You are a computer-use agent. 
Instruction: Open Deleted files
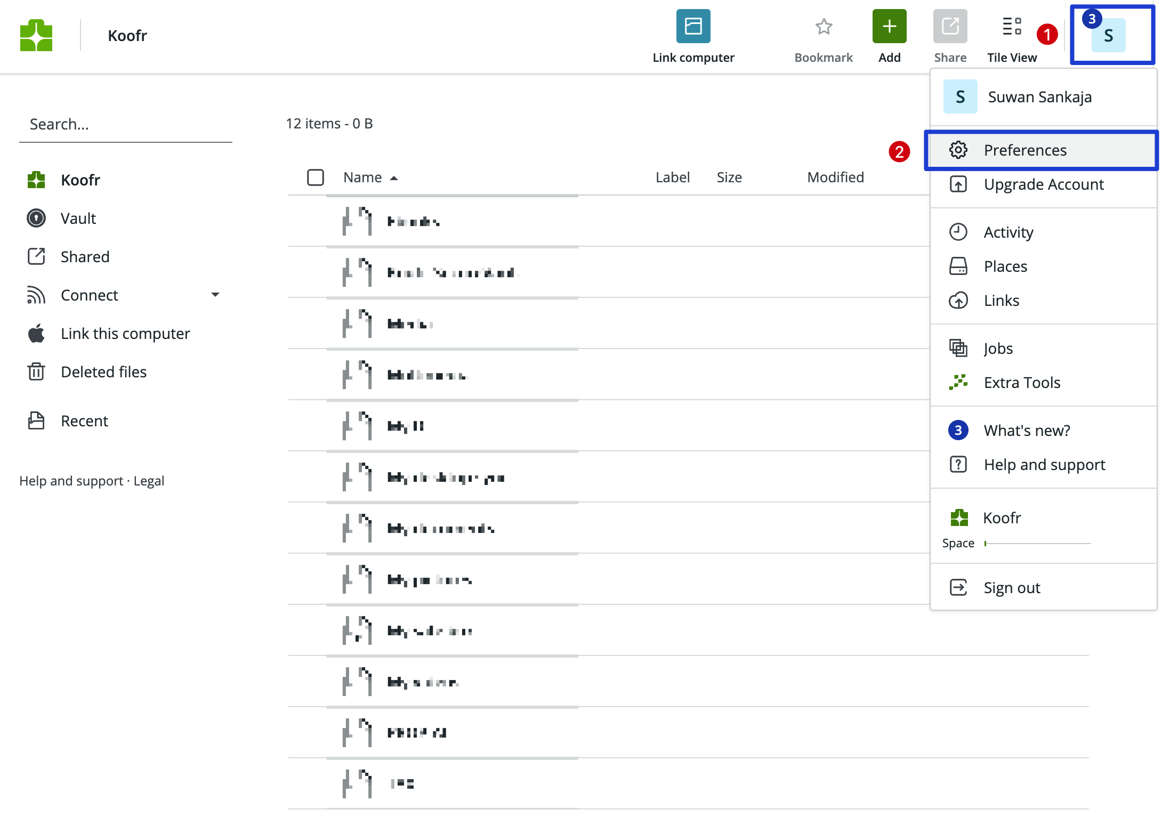click(103, 371)
